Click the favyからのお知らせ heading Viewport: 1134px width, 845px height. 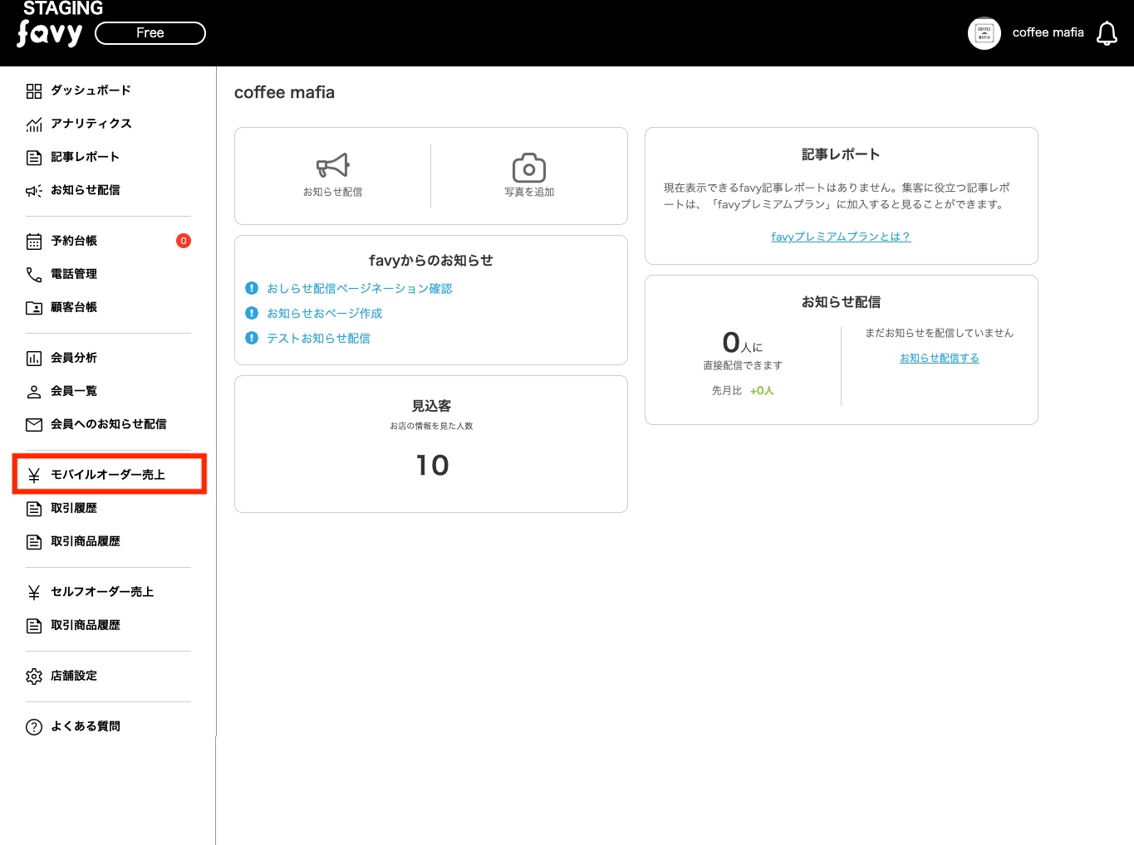pyautogui.click(x=431, y=261)
